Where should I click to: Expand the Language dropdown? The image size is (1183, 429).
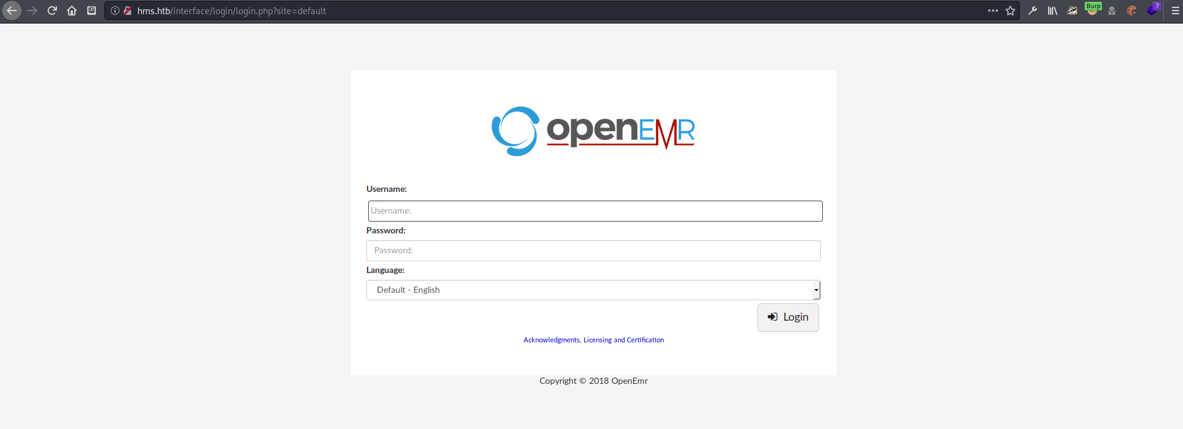(593, 290)
